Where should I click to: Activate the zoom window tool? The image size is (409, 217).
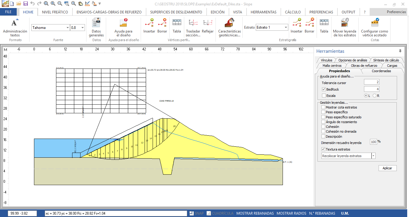tap(66, 4)
